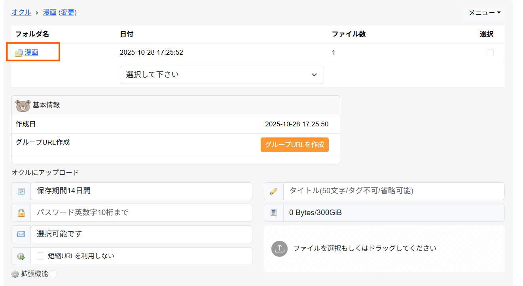Click the folder icon beside 漫画
This screenshot has height=286, width=523.
(19, 53)
